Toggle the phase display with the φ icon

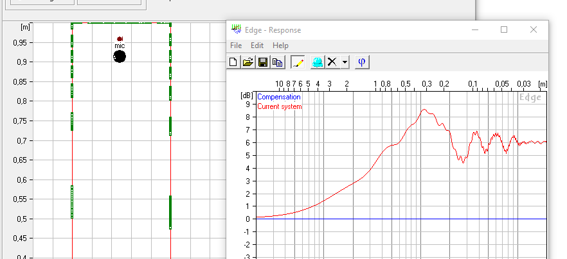coord(361,62)
